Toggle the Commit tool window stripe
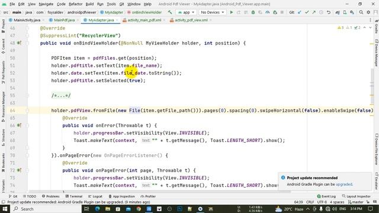379x213 pixels. click(x=3, y=46)
